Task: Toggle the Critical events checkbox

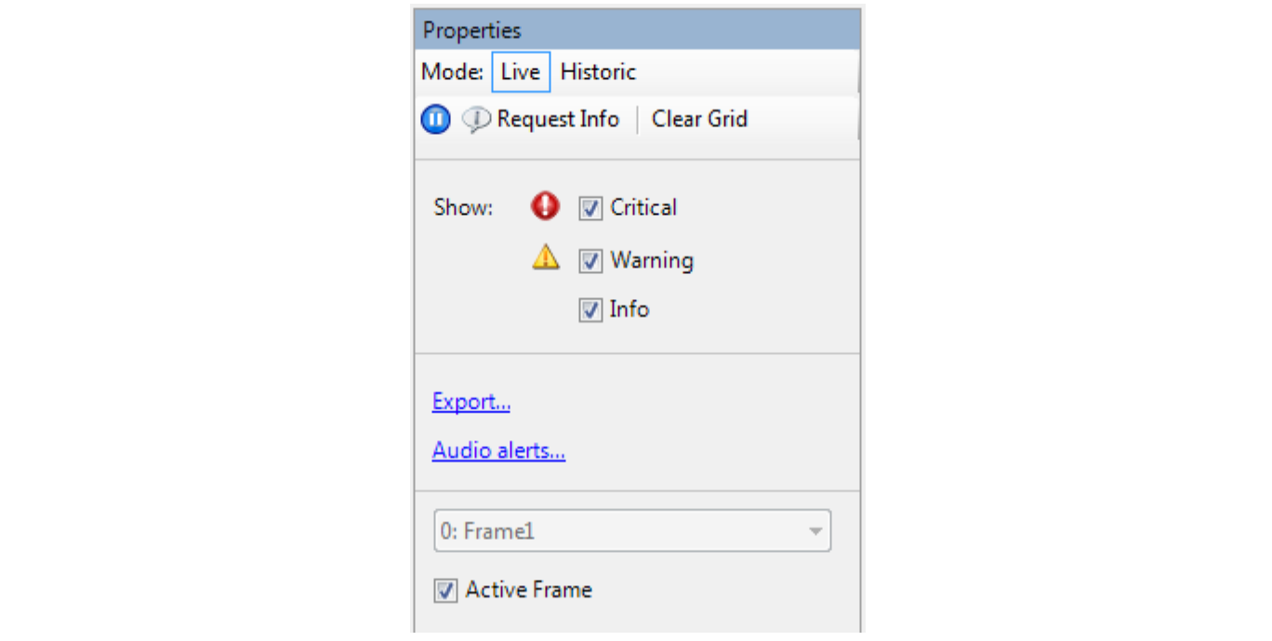Action: [590, 208]
